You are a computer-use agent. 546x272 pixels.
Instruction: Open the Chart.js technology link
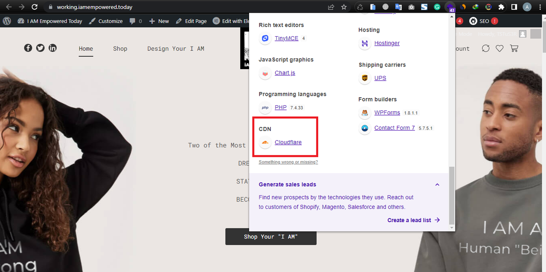coord(285,73)
